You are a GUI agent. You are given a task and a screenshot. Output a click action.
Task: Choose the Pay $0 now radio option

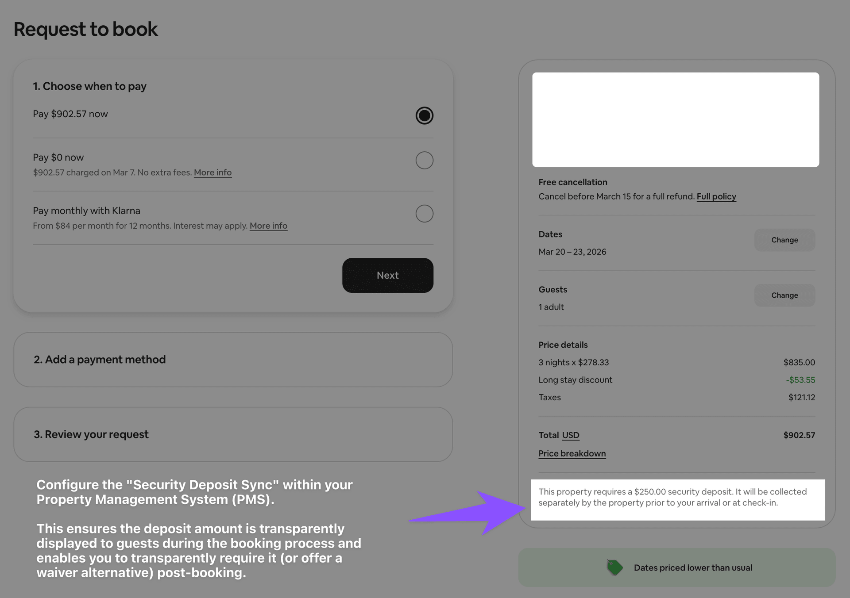coord(424,160)
